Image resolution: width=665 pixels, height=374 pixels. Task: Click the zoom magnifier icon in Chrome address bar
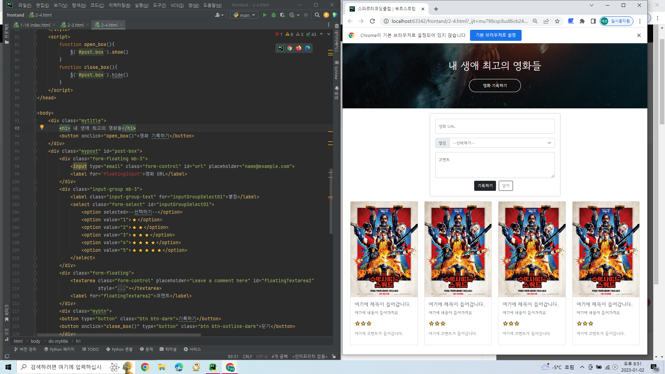[535, 21]
